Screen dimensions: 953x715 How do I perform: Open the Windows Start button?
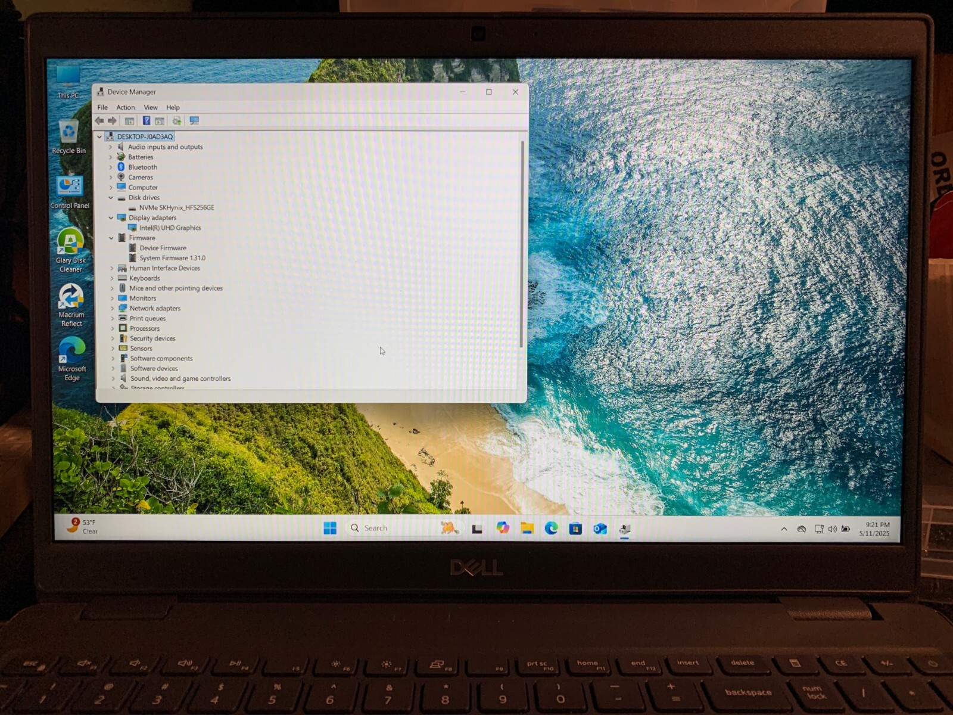(330, 528)
